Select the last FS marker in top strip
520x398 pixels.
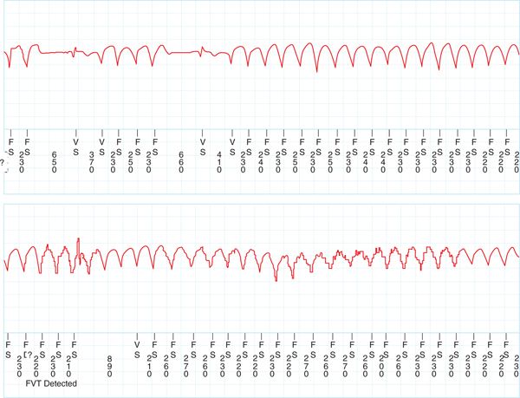[508, 146]
